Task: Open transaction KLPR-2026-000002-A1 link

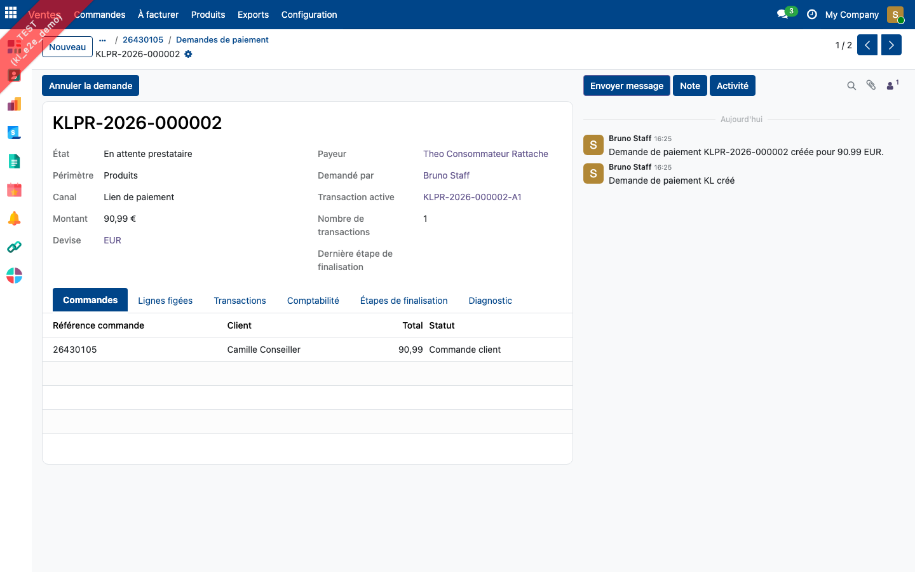Action: (472, 197)
